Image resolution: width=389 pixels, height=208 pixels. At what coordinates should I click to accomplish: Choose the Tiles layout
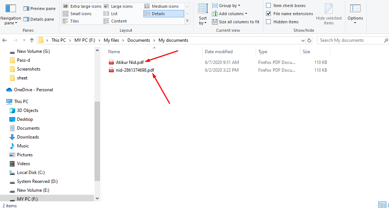click(x=71, y=21)
